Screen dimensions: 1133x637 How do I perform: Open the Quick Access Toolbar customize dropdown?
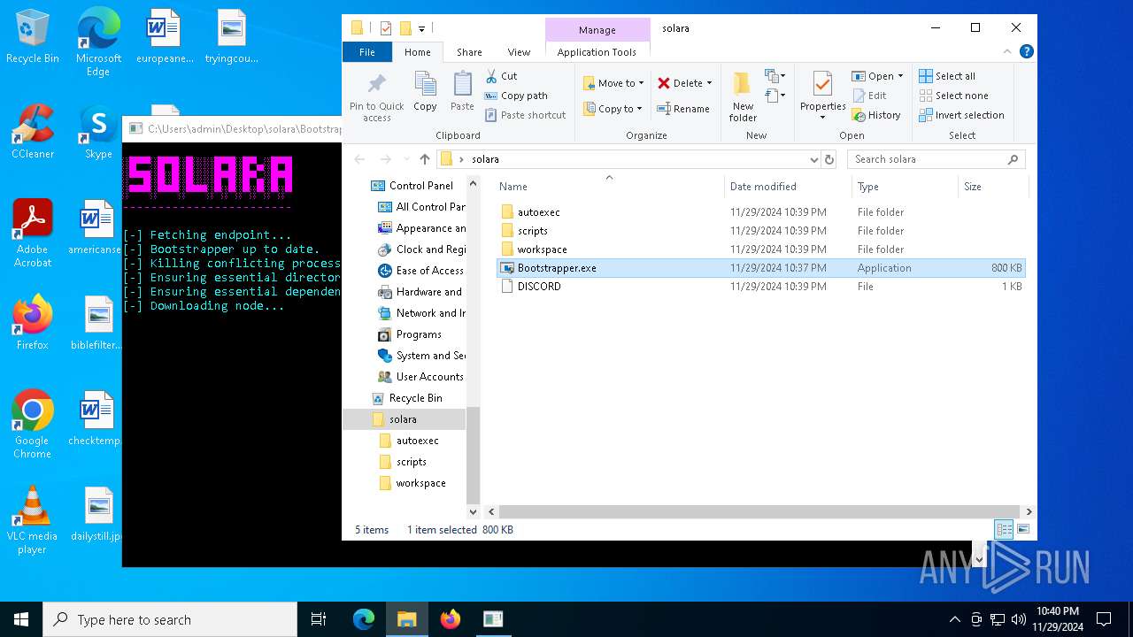point(422,28)
